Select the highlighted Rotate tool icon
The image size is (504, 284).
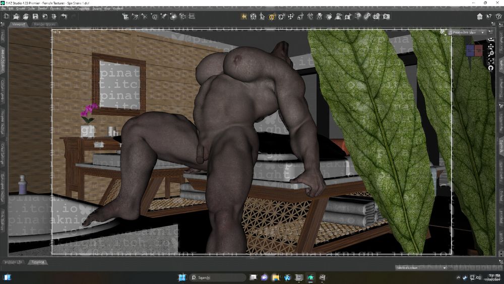(x=272, y=17)
